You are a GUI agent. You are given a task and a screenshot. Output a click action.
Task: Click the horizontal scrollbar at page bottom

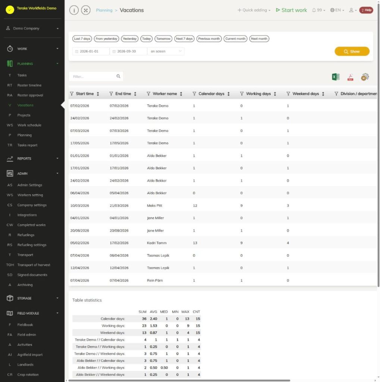pyautogui.click(x=179, y=380)
